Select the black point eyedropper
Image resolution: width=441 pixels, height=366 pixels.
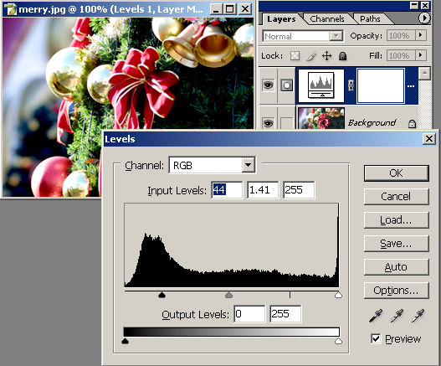coord(376,316)
